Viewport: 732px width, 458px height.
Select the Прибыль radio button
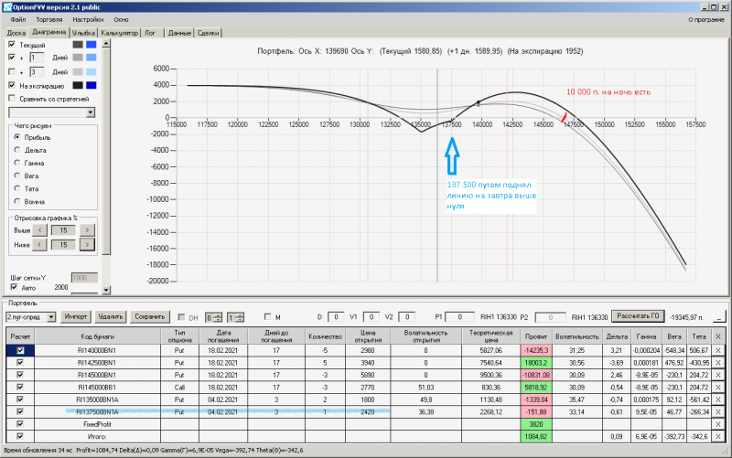point(17,137)
